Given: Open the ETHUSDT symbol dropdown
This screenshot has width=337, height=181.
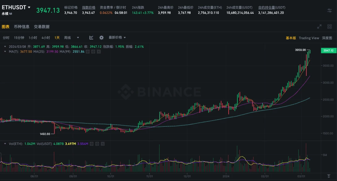Looking at the screenshot, I should pyautogui.click(x=17, y=7).
